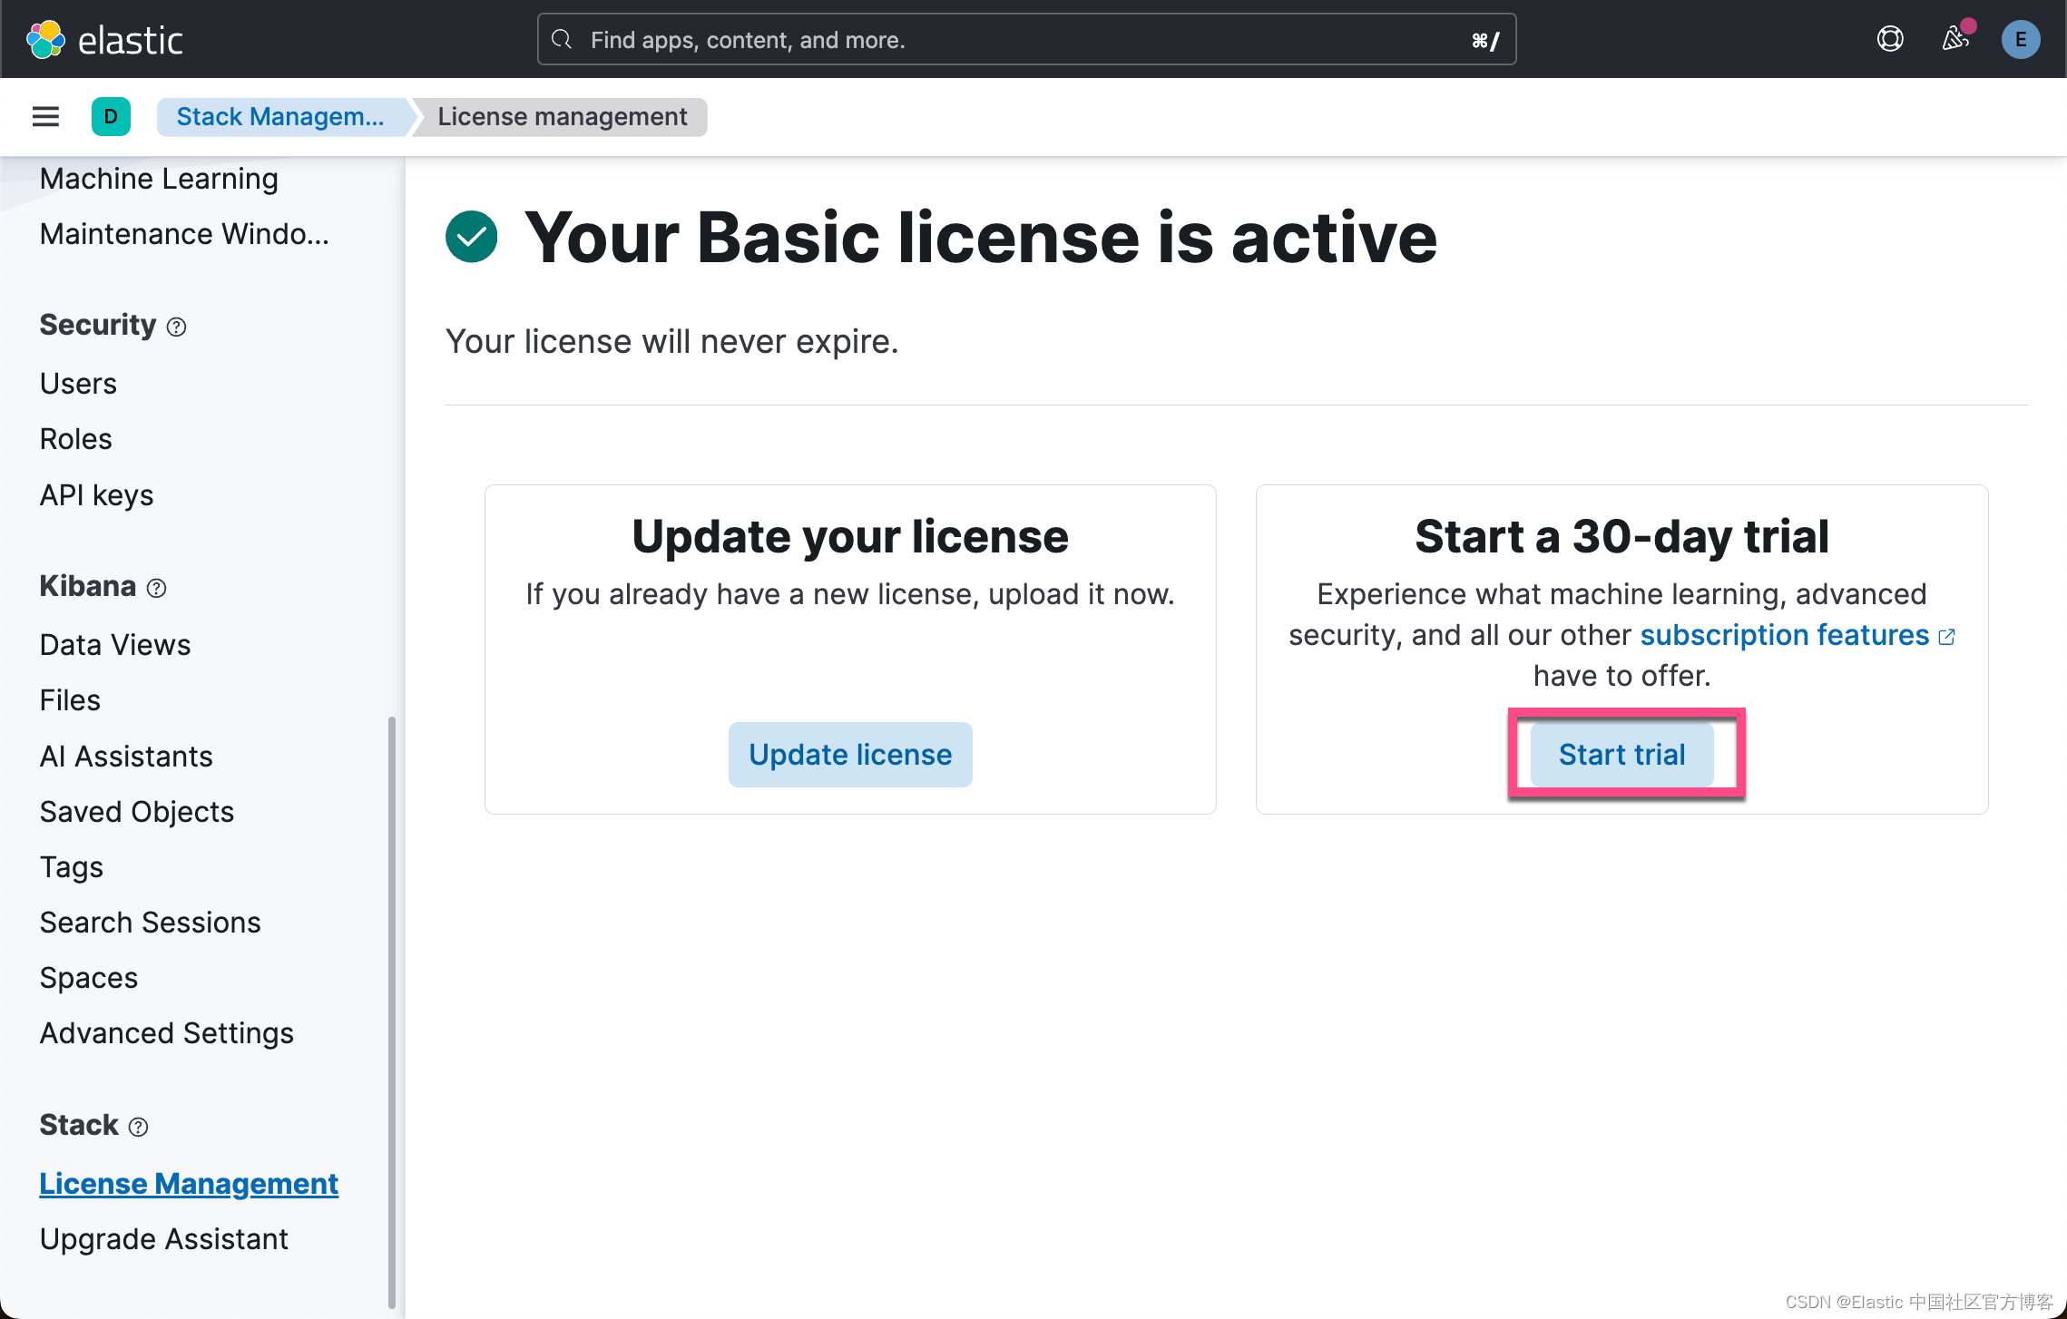Select Saved Objects under Kibana
Image resolution: width=2067 pixels, height=1319 pixels.
pos(136,811)
